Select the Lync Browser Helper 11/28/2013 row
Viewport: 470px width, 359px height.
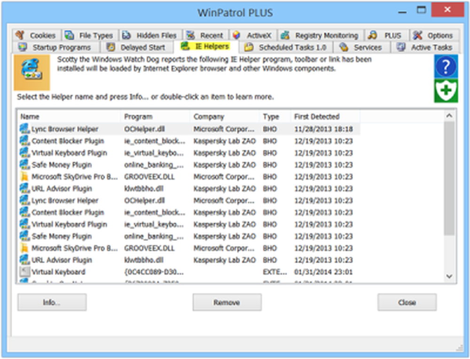pyautogui.click(x=189, y=129)
